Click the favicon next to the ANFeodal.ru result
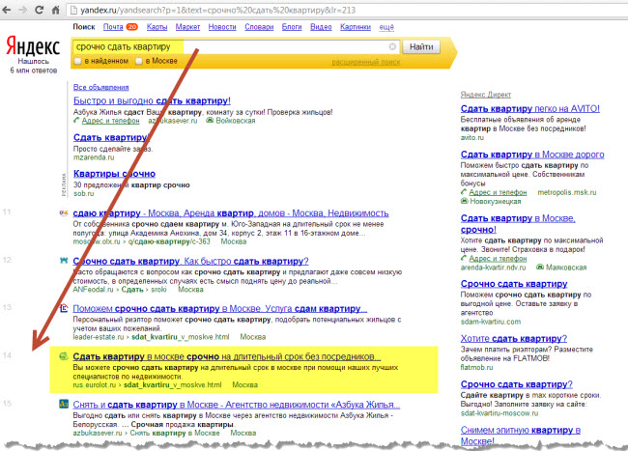This screenshot has height=451, width=628. coord(64,261)
